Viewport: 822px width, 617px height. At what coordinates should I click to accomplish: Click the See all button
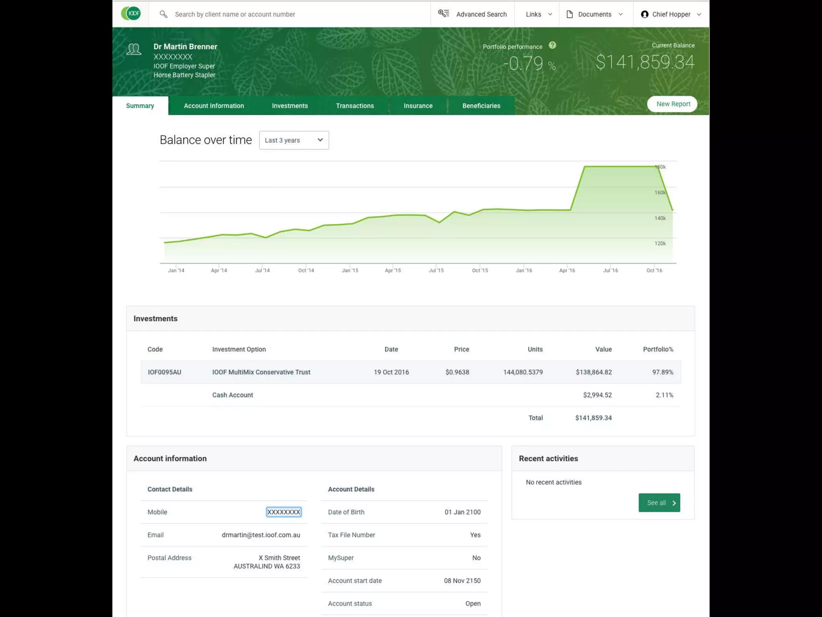pyautogui.click(x=659, y=503)
